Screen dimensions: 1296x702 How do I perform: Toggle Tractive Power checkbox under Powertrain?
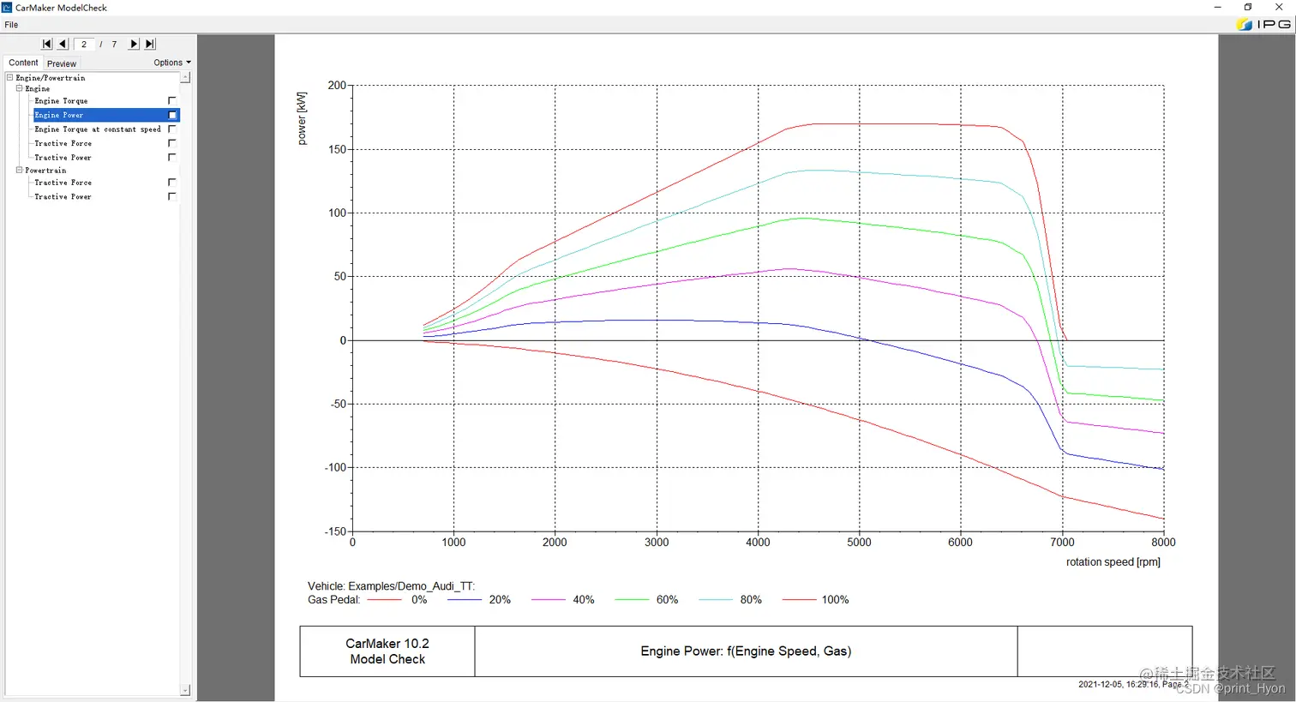[171, 196]
